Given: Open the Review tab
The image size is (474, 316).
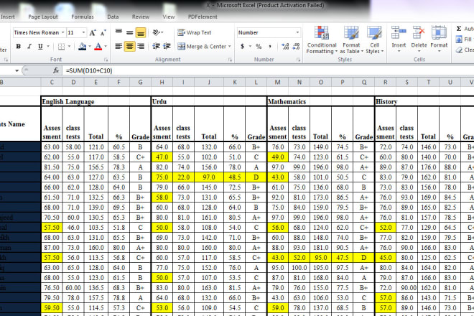Looking at the screenshot, I should click(x=141, y=17).
